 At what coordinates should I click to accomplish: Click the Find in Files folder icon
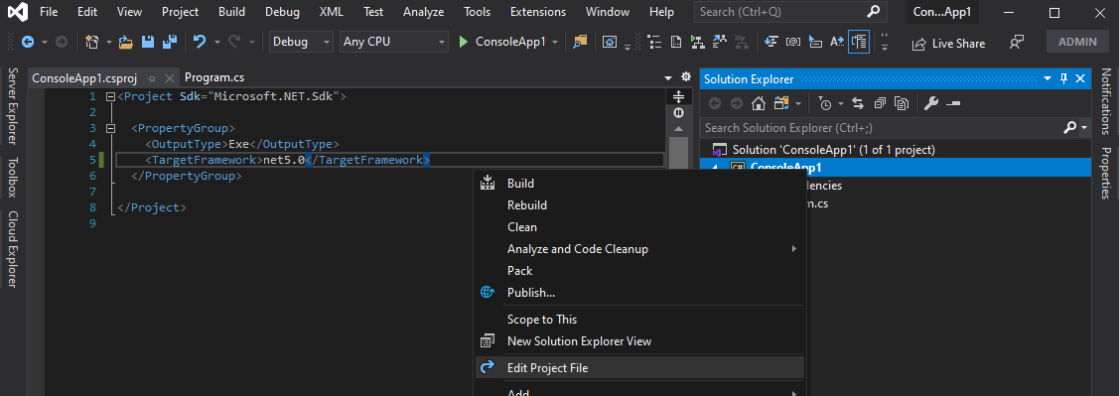click(580, 42)
